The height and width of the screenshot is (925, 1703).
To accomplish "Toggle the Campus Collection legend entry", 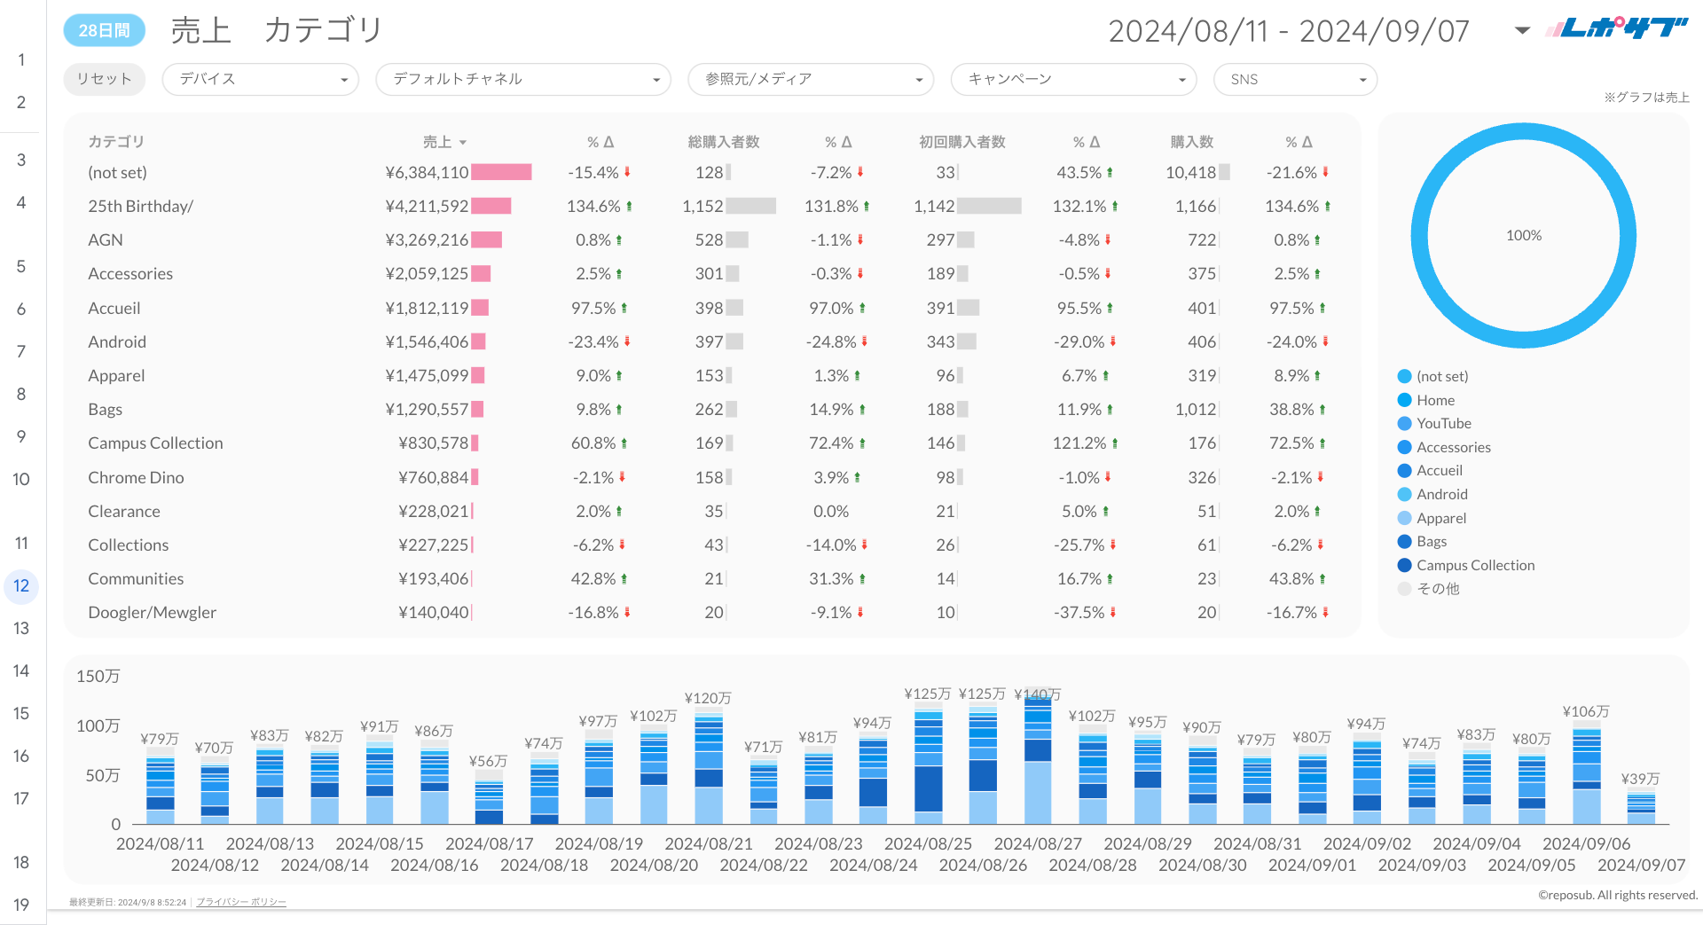I will [x=1474, y=566].
